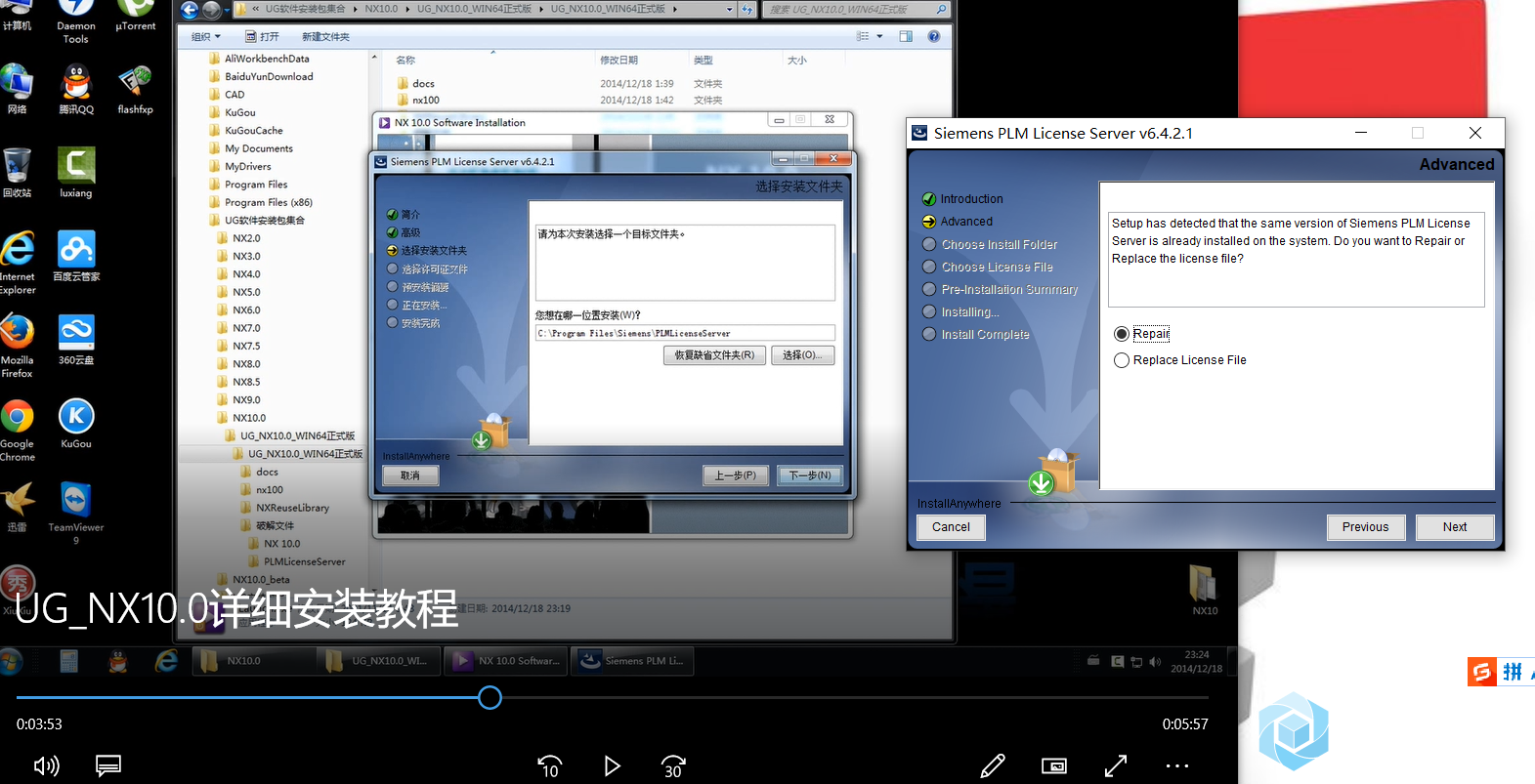Click Previous in the License Server dialog

point(1365,527)
